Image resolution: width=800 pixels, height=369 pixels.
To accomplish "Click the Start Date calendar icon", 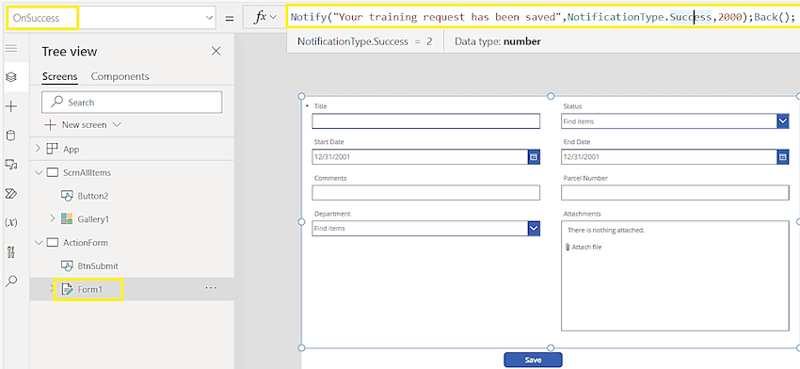I will pyautogui.click(x=534, y=157).
